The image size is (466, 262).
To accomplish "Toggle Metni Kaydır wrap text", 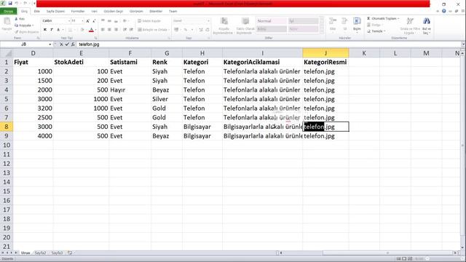I will (149, 21).
